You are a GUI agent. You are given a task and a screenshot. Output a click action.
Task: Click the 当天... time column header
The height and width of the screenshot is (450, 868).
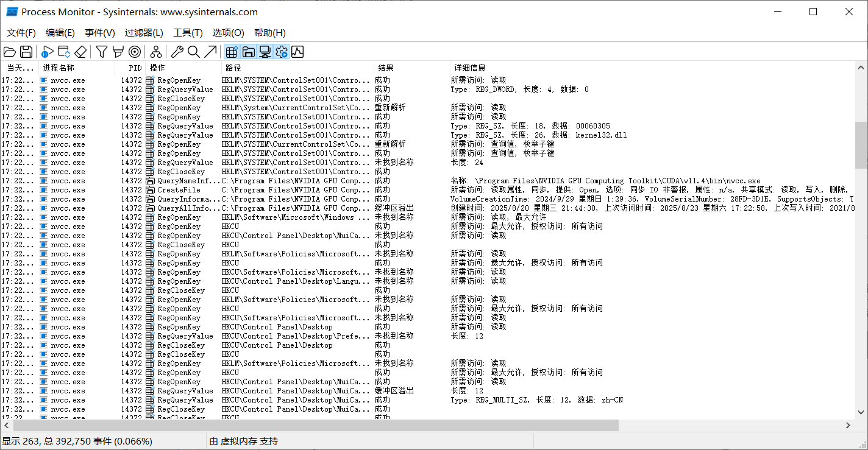click(20, 68)
